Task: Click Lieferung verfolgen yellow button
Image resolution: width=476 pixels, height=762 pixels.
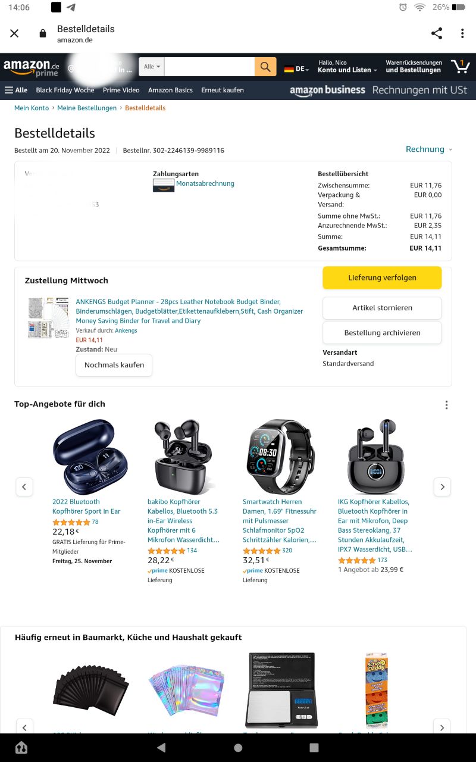Action: point(382,278)
